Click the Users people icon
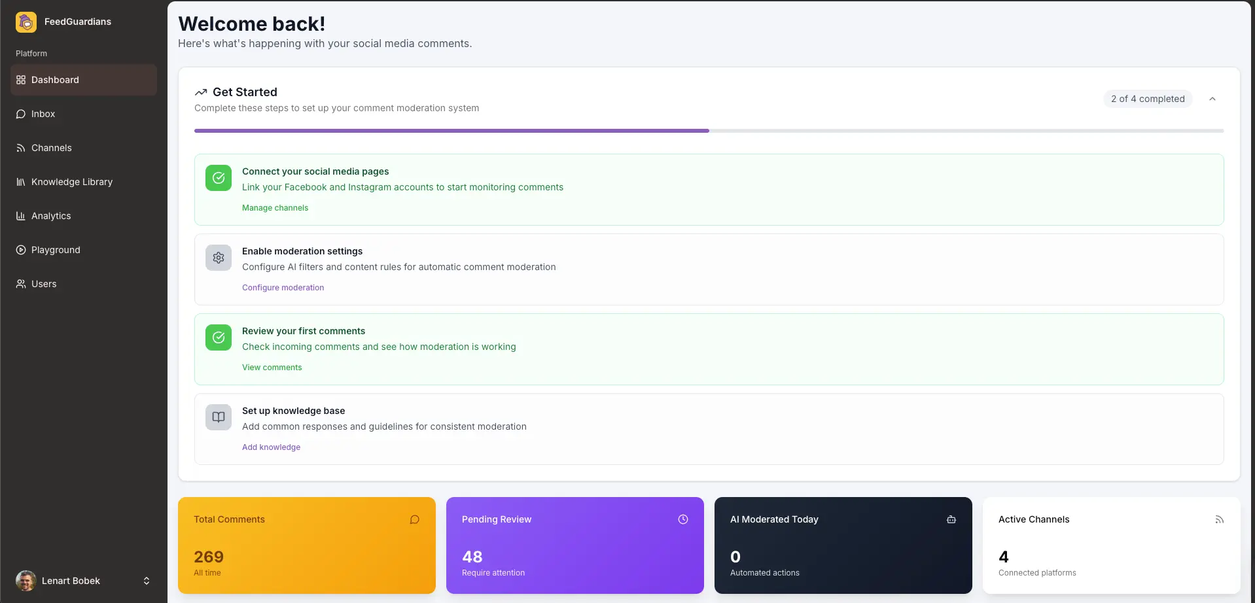Screen dimensions: 1255x603 click(21, 284)
